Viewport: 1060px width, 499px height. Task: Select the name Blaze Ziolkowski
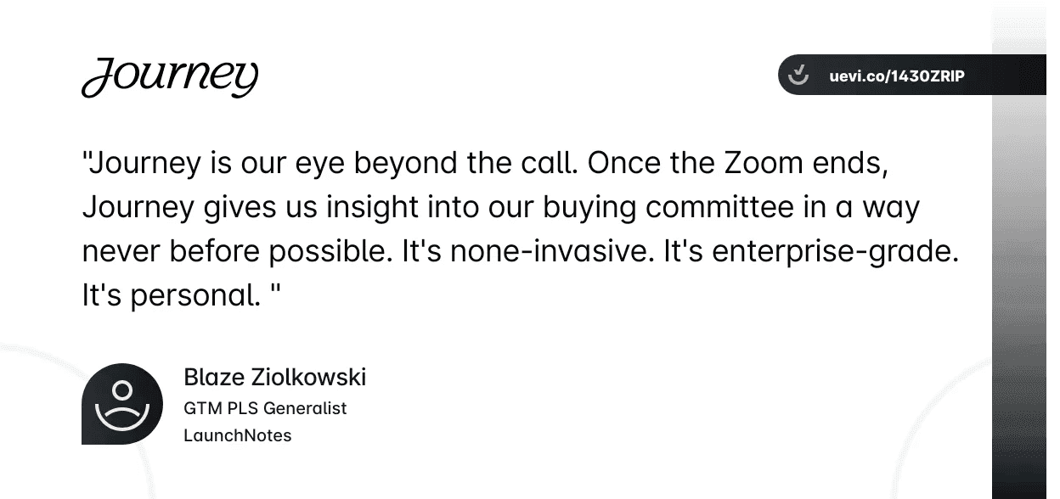click(274, 377)
